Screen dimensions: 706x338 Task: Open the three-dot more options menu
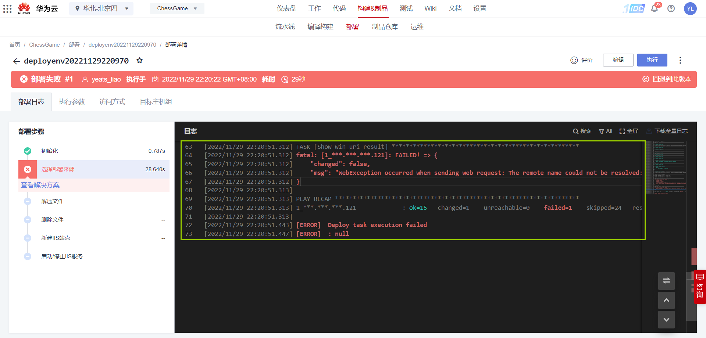click(680, 60)
